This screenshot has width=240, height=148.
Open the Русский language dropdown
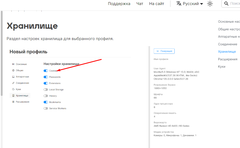pyautogui.click(x=190, y=4)
